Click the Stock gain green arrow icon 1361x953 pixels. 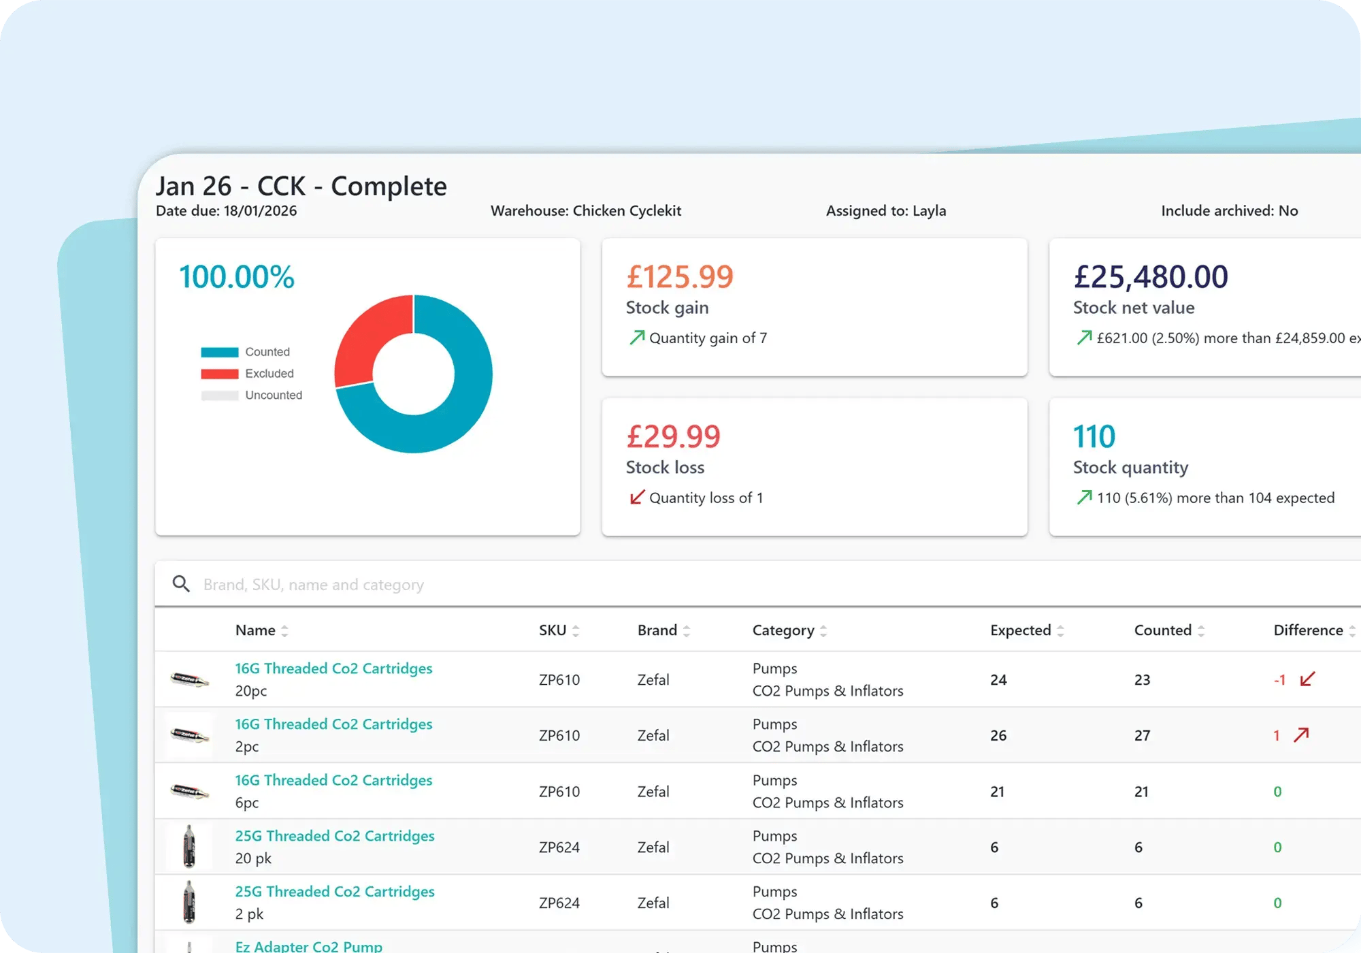pos(637,338)
